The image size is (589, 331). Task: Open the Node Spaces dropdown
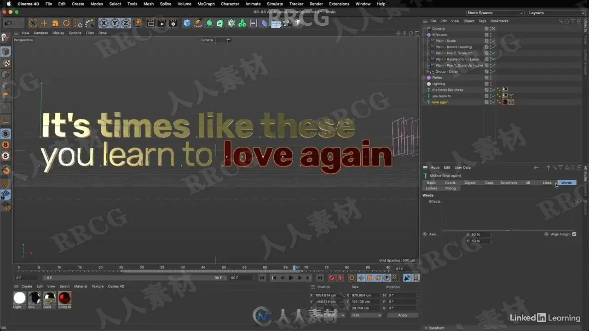(495, 13)
